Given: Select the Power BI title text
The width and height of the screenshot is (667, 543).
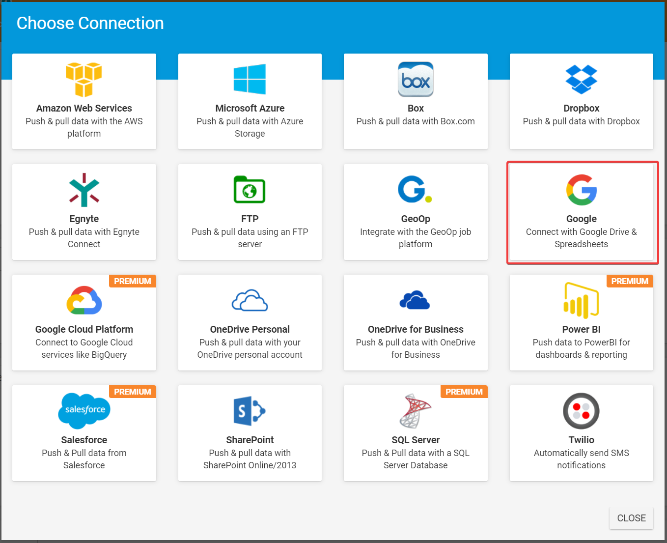Looking at the screenshot, I should pyautogui.click(x=581, y=329).
